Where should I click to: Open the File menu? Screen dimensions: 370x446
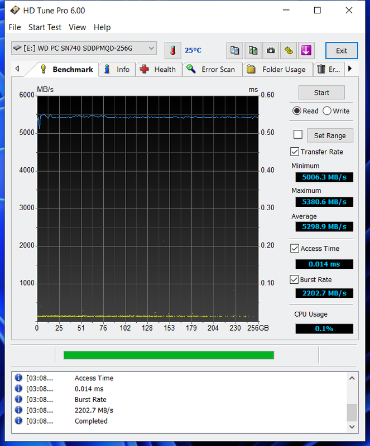(x=15, y=27)
